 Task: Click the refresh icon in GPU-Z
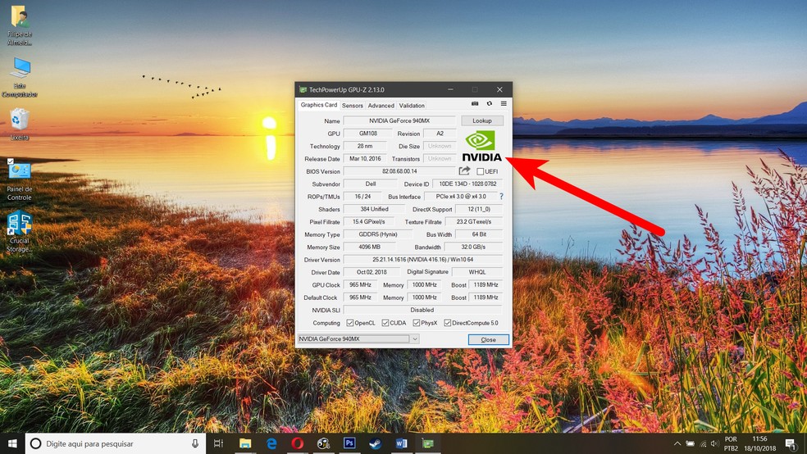tap(490, 104)
